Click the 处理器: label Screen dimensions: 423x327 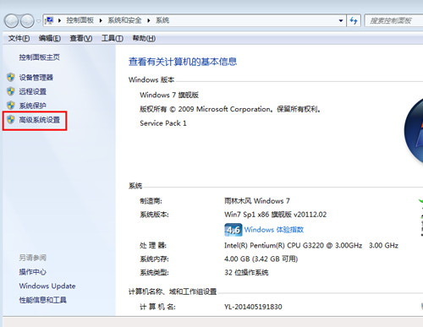[153, 245]
